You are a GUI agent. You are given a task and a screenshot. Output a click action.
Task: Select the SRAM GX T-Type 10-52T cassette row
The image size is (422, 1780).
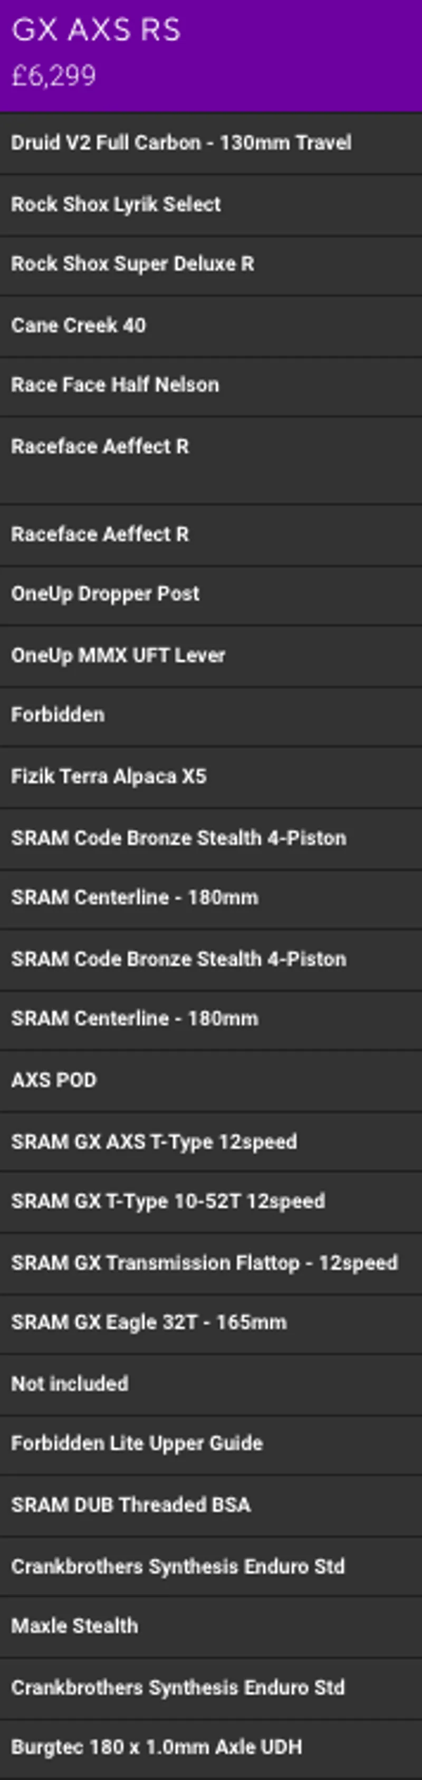[168, 1201]
